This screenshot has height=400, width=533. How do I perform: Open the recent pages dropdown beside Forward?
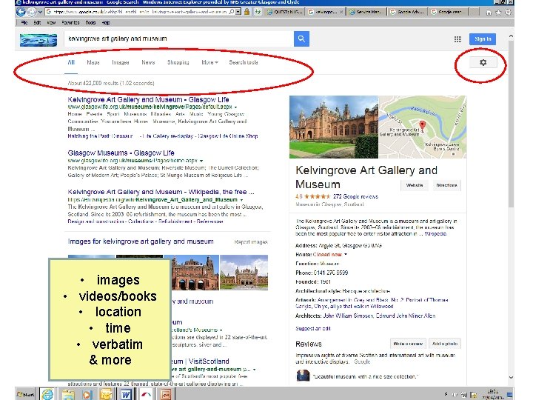(40, 13)
